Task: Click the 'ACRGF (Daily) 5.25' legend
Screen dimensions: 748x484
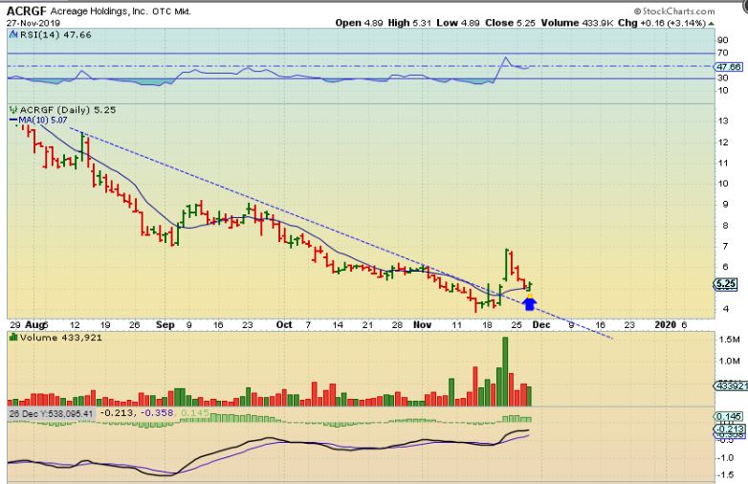Action: [x=68, y=110]
